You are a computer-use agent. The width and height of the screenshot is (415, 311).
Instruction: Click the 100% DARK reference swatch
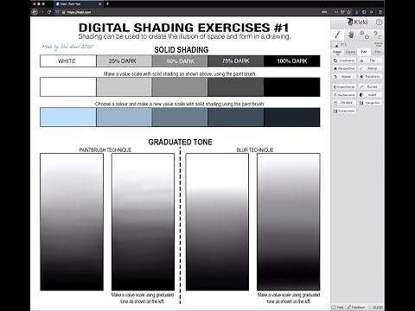291,61
